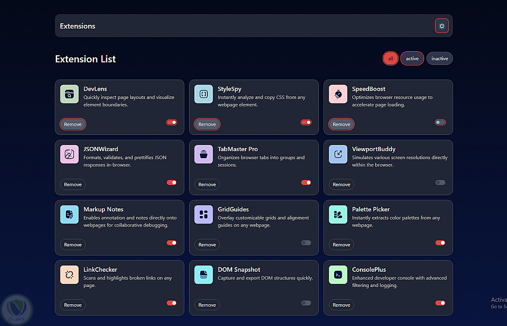The image size is (507, 326).
Task: Enable the SpeedBoost toggle switch
Action: [x=440, y=122]
